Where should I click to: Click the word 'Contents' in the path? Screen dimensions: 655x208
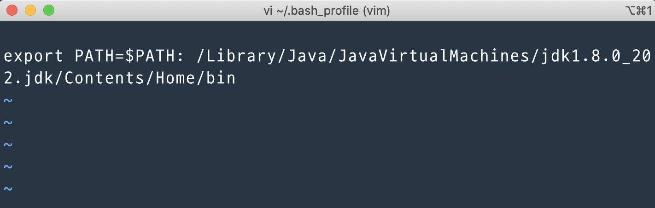coord(105,78)
